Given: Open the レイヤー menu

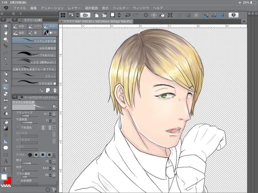Looking at the screenshot, I should click(x=74, y=7).
